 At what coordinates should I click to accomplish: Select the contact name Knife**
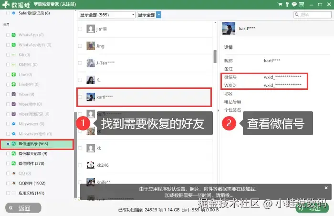coord(104,182)
